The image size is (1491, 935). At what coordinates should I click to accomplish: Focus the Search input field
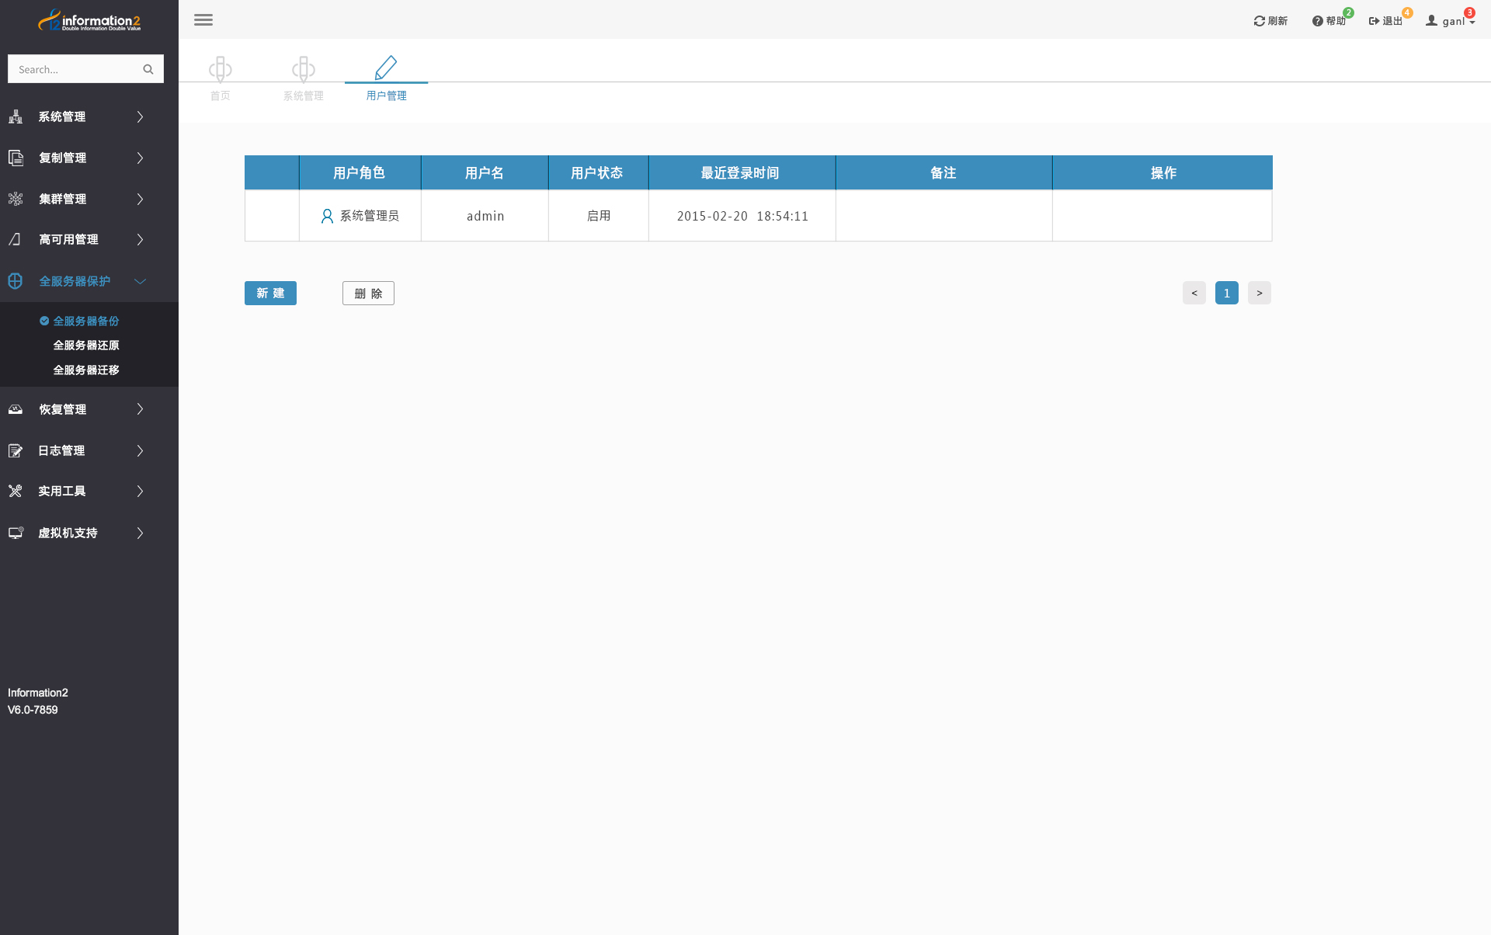point(74,69)
